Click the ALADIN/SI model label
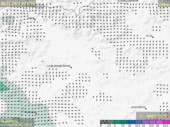 click(9, 121)
